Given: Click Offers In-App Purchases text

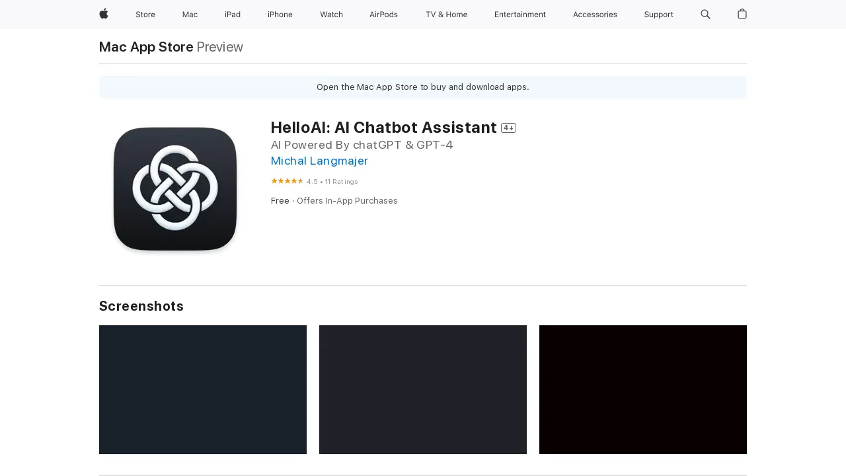Looking at the screenshot, I should point(347,201).
